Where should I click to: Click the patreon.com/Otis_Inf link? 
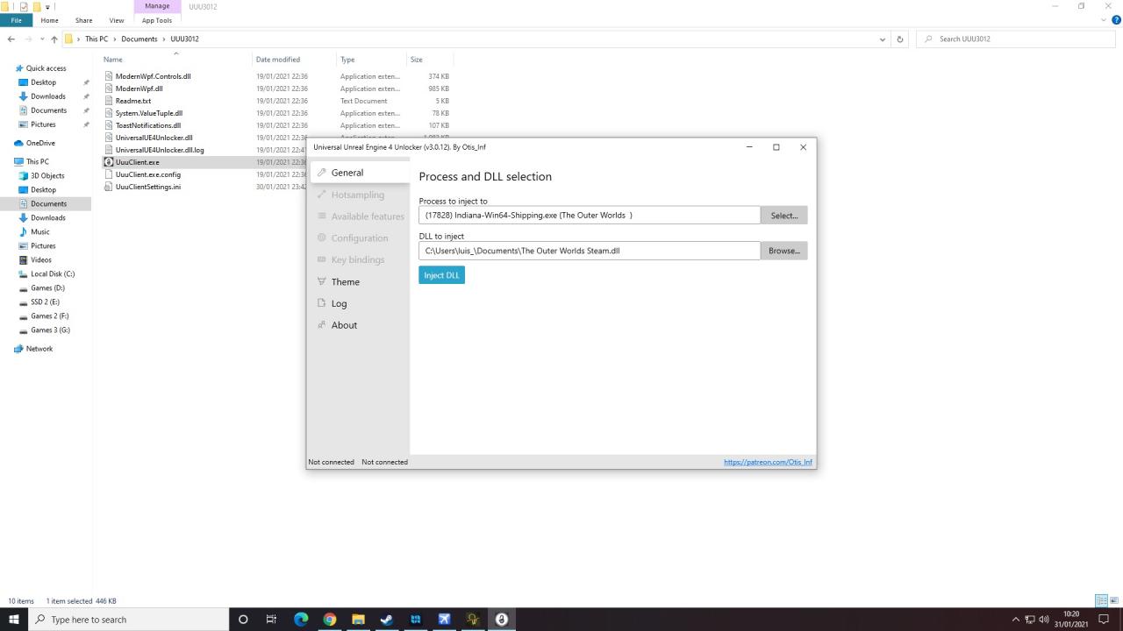[x=768, y=462]
